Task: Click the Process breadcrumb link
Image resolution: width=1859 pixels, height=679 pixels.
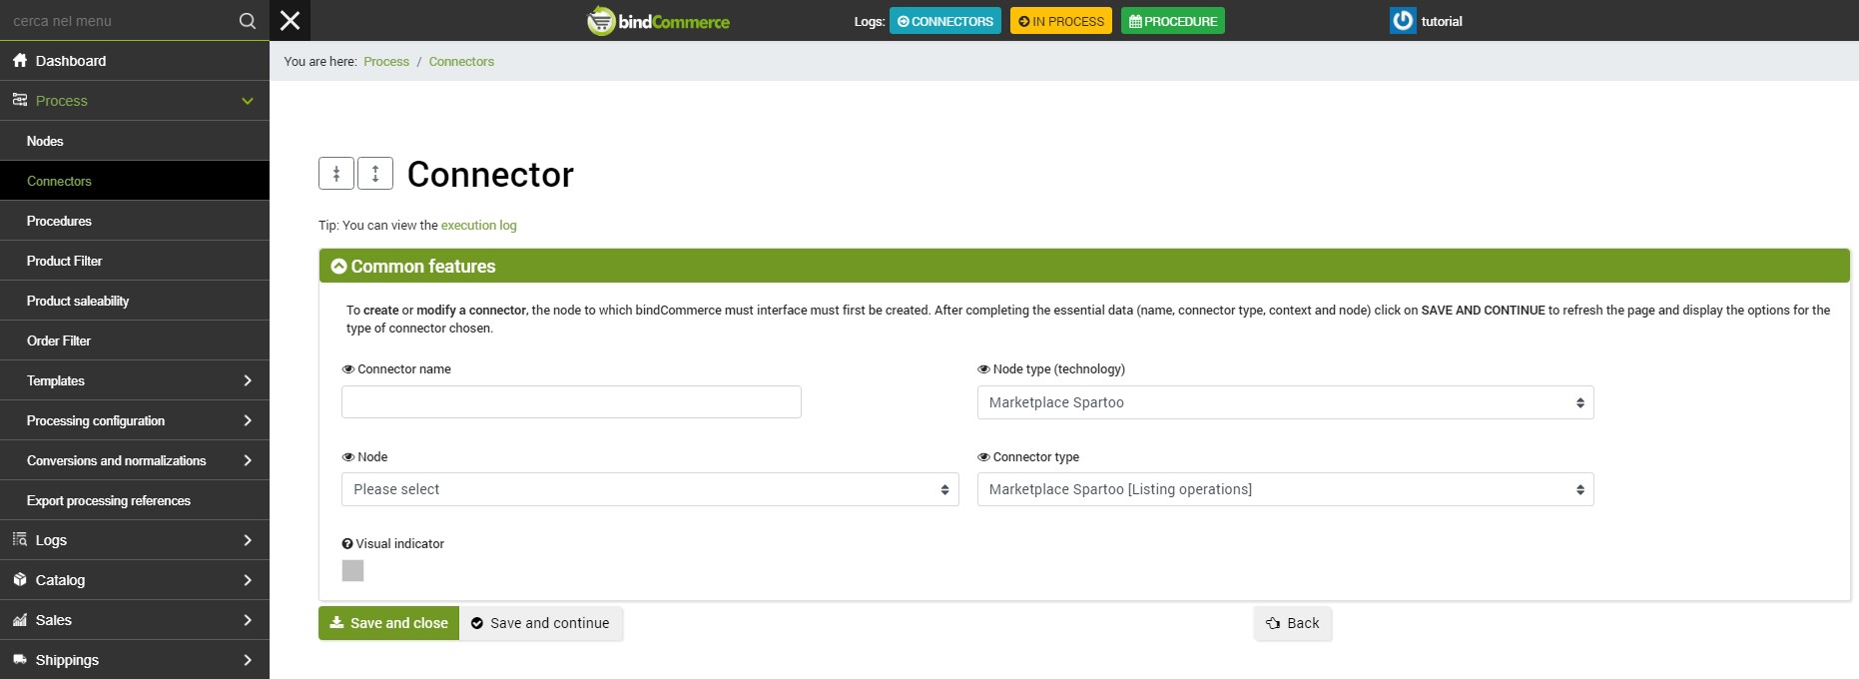Action: (386, 62)
